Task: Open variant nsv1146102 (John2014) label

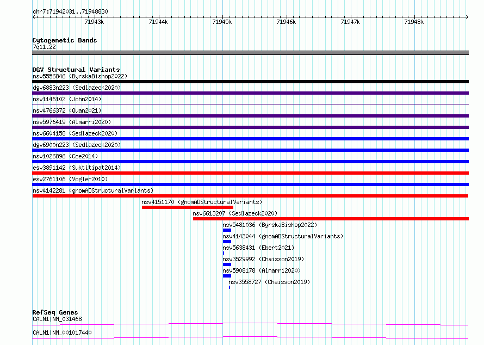Action: [66, 99]
